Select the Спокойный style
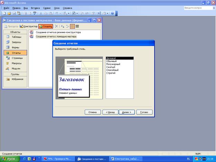The height and width of the screenshot is (162, 216). [120, 70]
